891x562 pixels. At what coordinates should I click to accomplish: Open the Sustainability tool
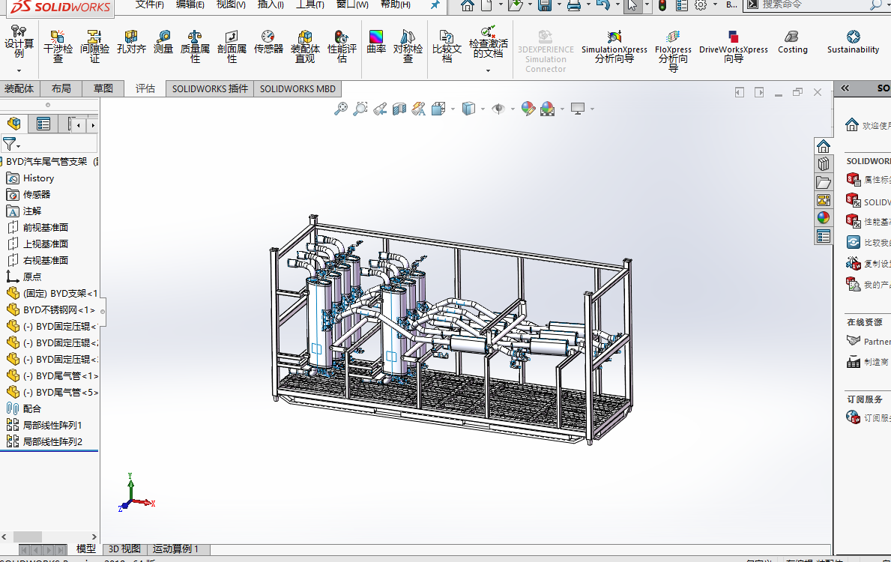pos(853,42)
